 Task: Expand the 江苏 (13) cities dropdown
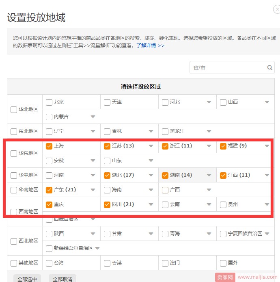[x=151, y=146]
